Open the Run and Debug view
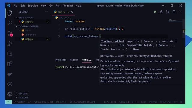This screenshot has height=108, width=192. (10, 43)
